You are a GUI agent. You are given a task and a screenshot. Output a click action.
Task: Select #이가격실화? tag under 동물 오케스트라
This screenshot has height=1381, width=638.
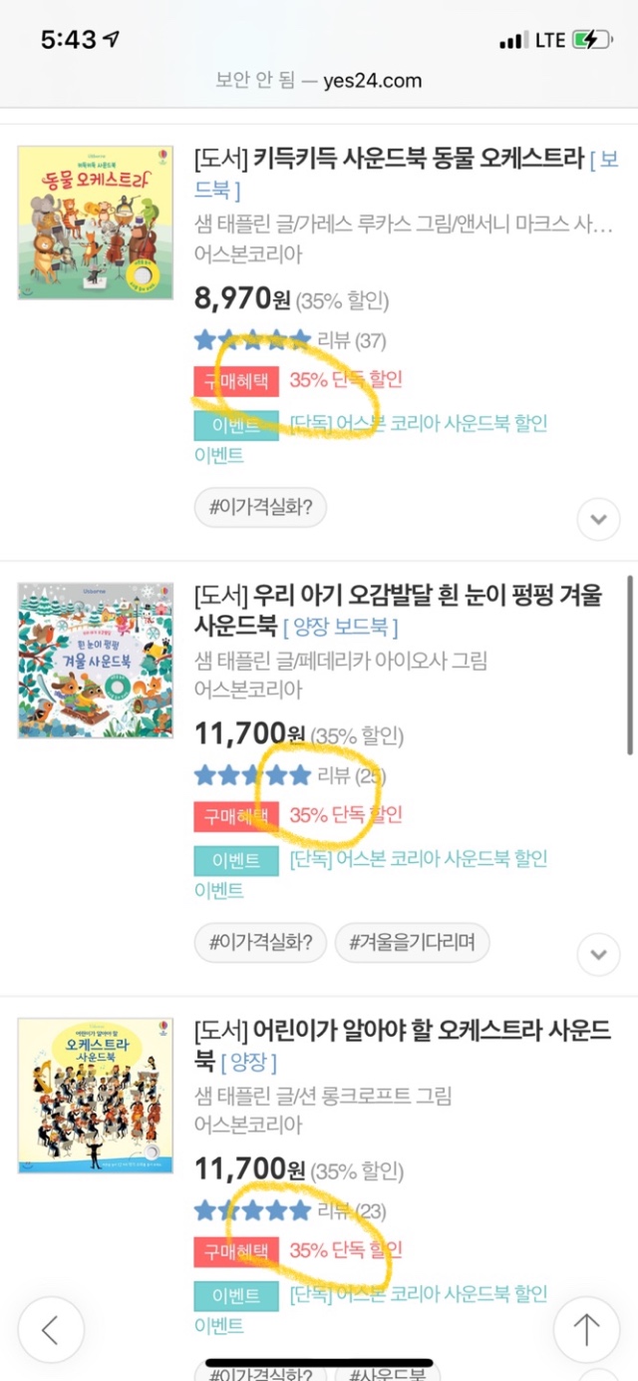261,507
